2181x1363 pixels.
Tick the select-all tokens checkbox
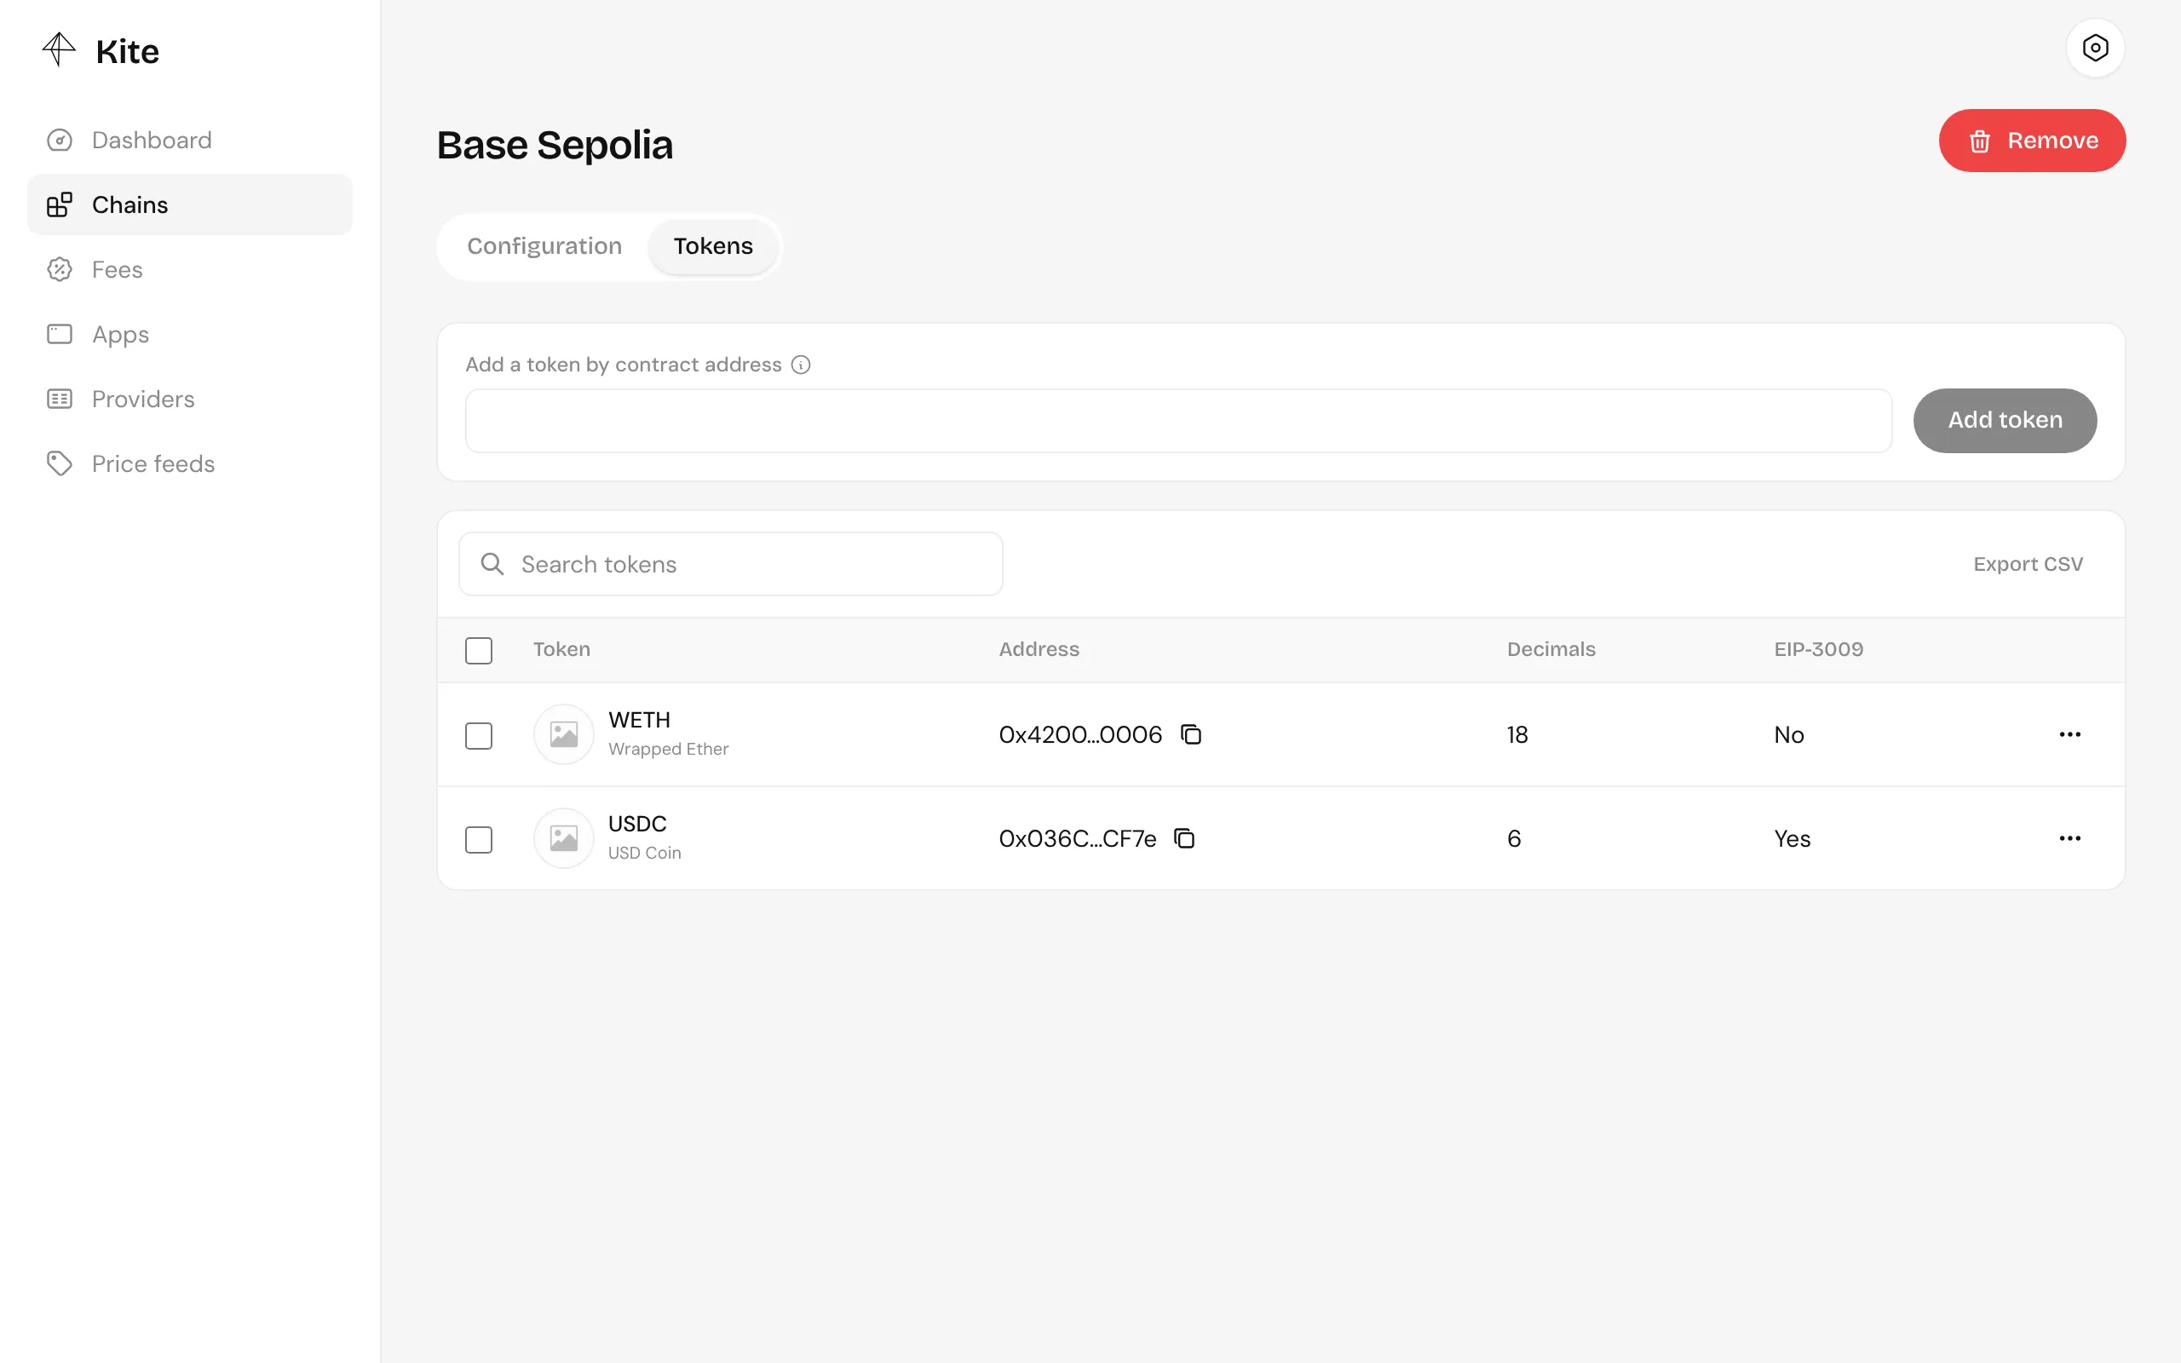coord(479,650)
